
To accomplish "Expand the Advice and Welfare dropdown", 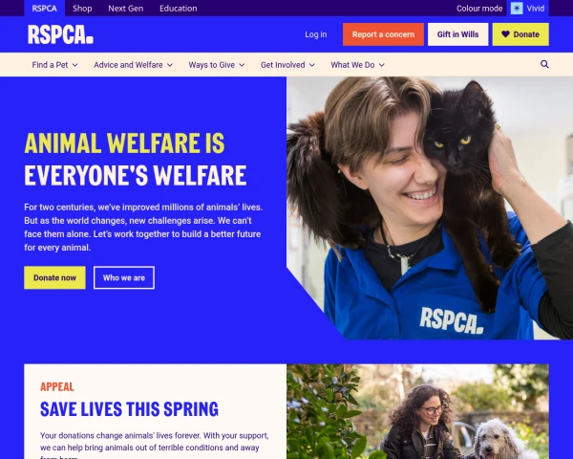I will [133, 65].
